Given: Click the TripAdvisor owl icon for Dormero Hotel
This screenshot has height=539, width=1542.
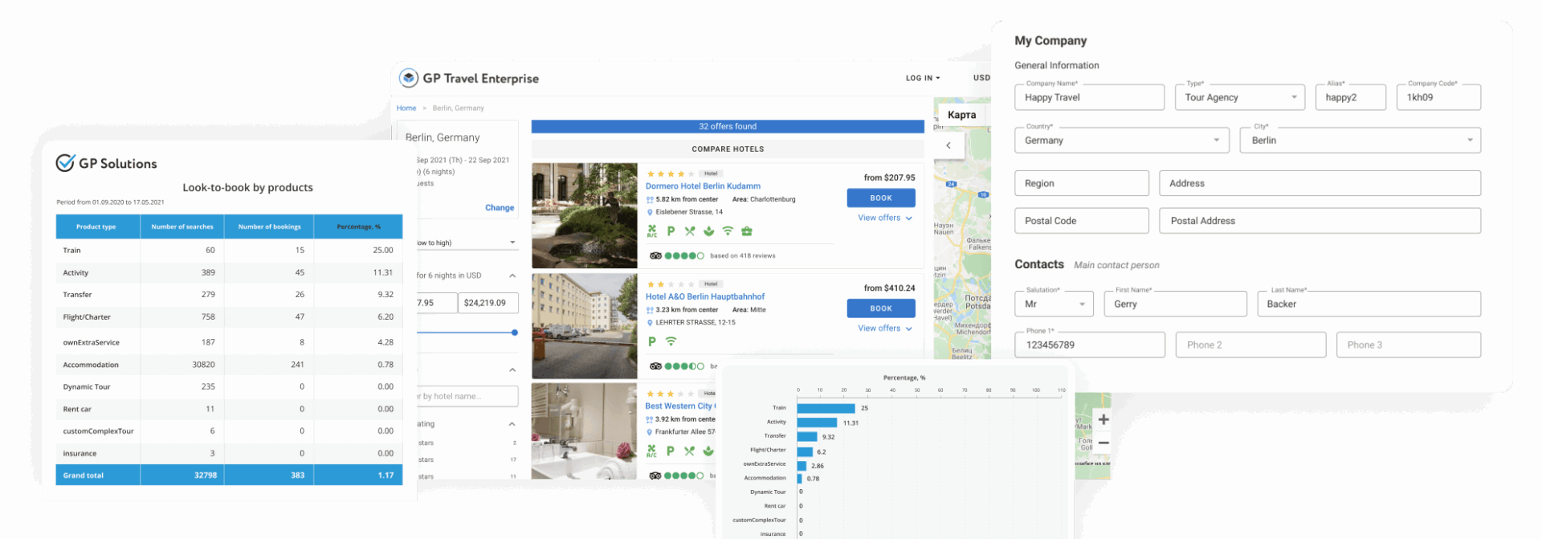Looking at the screenshot, I should 655,255.
